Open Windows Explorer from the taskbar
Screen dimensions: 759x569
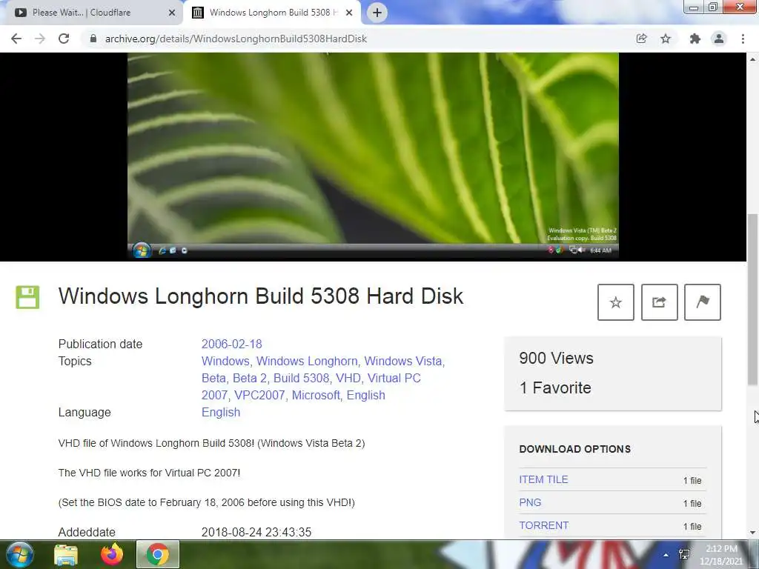(x=66, y=554)
